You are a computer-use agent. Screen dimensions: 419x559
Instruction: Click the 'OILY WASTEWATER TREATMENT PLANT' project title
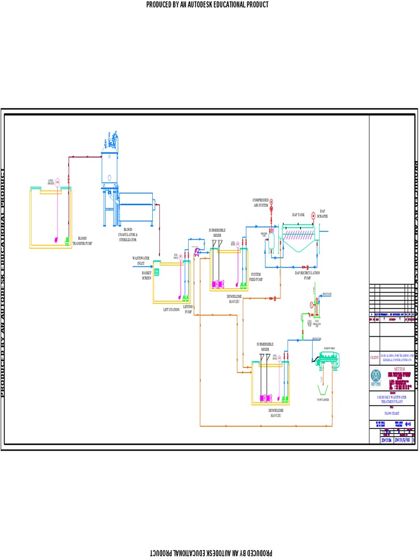tap(392, 399)
